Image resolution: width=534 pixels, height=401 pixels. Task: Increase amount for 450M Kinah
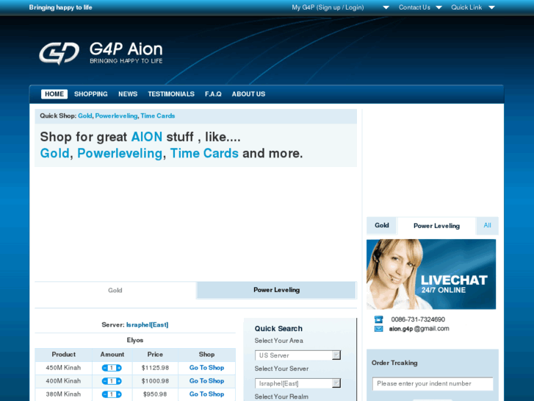[119, 368]
